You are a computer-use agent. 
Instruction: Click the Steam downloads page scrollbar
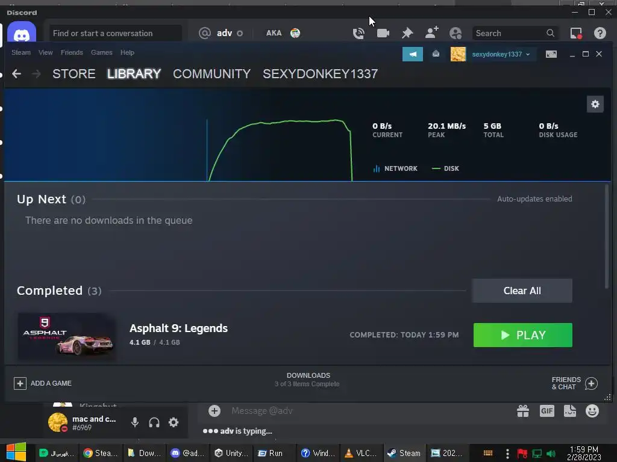click(x=606, y=236)
